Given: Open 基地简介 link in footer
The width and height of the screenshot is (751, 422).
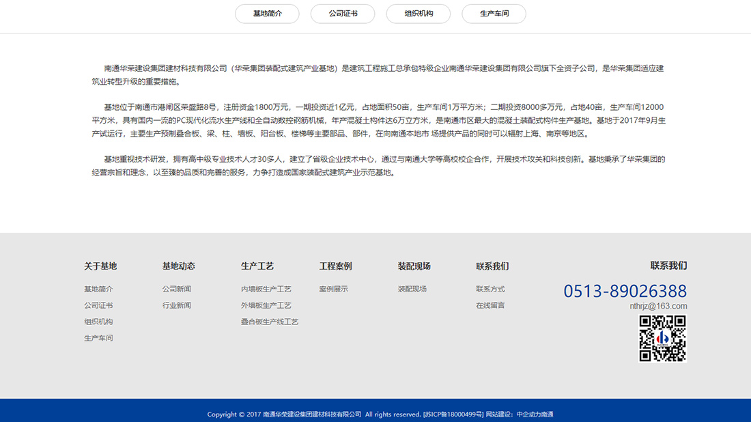Looking at the screenshot, I should click(x=99, y=289).
